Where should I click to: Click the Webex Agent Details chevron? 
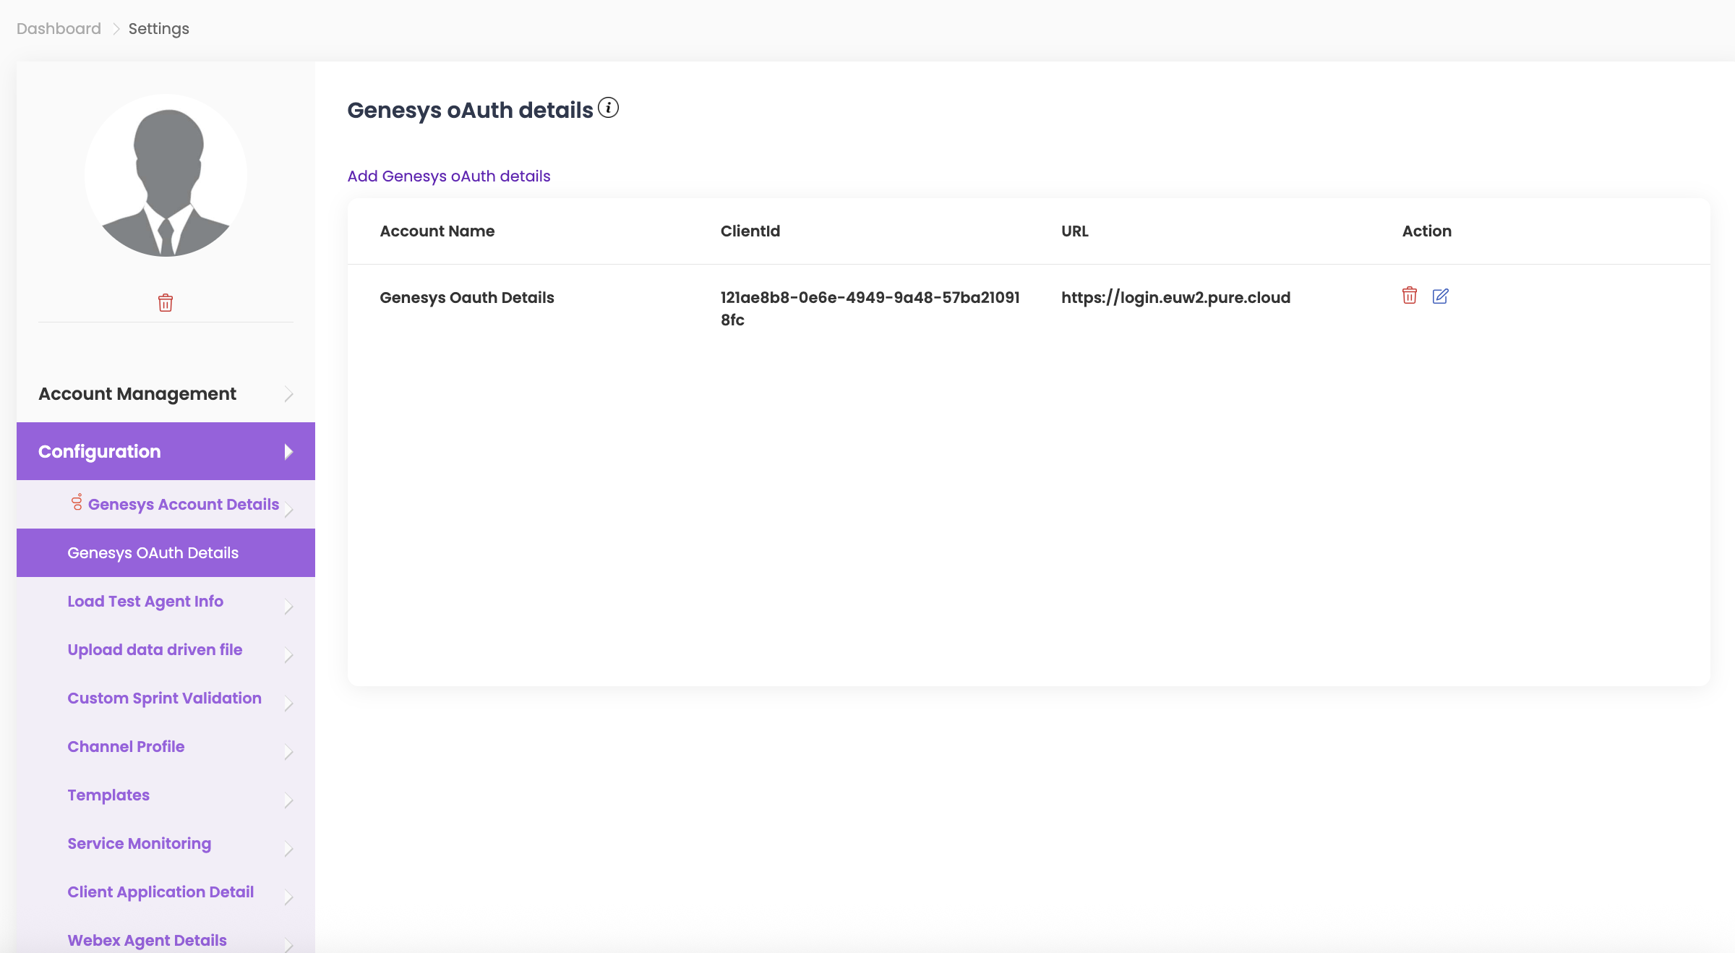pos(288,944)
